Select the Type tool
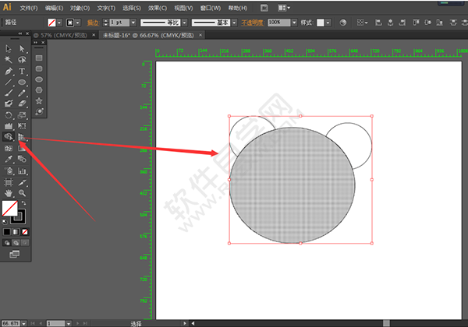 [x=22, y=71]
